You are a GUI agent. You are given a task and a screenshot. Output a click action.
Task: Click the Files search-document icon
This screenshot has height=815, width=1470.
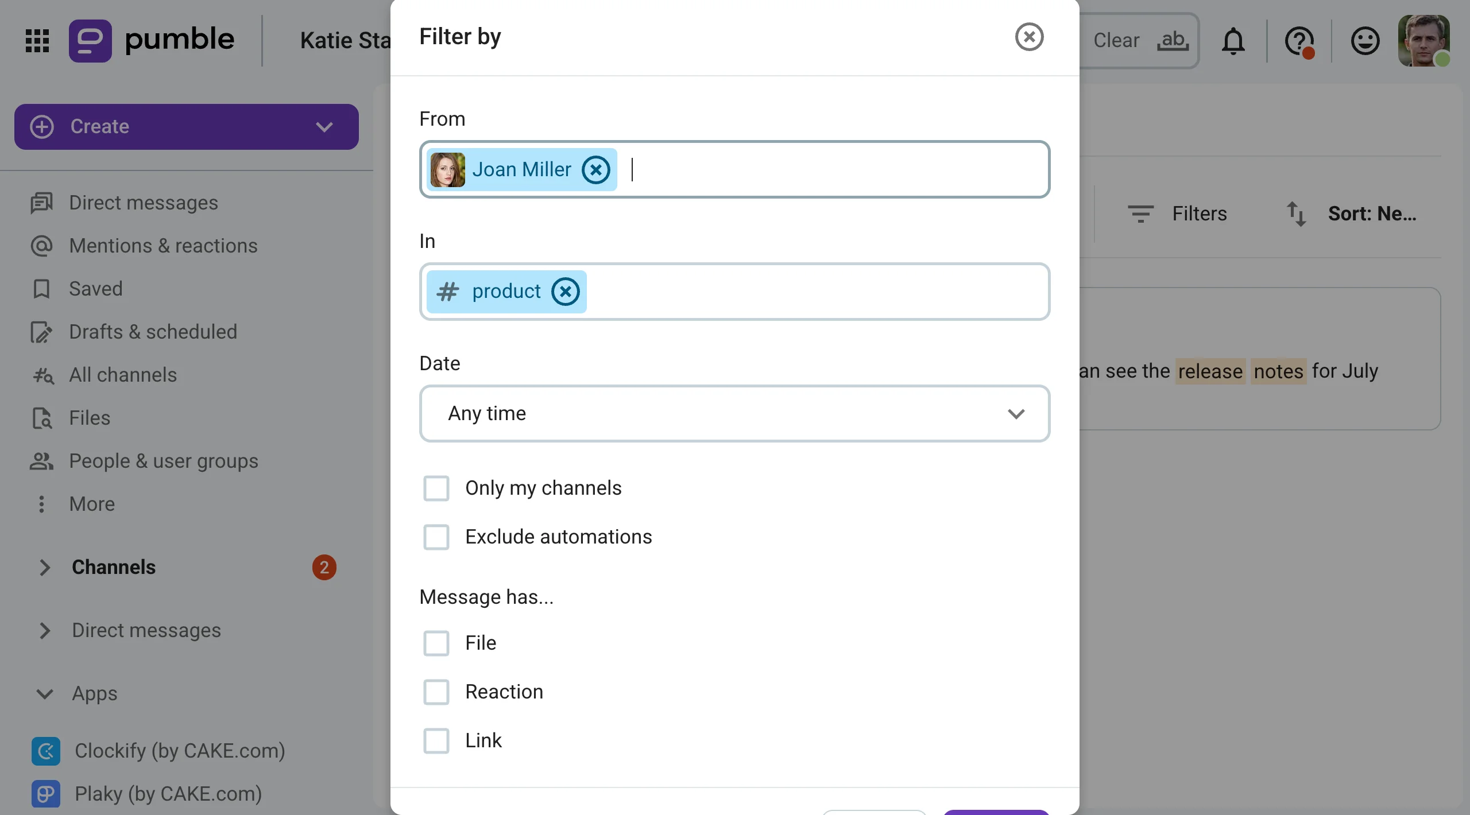click(x=42, y=418)
